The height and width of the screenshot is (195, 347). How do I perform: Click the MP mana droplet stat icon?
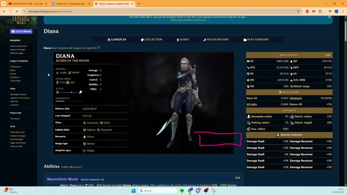291,61
